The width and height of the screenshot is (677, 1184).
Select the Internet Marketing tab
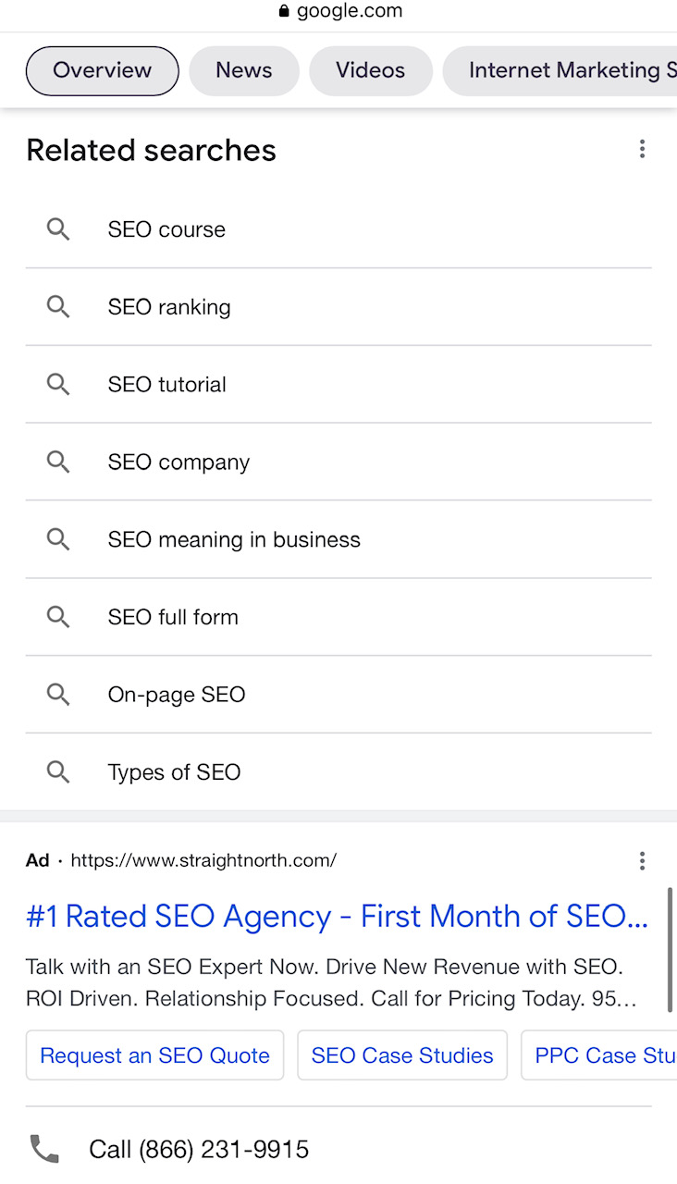click(571, 70)
